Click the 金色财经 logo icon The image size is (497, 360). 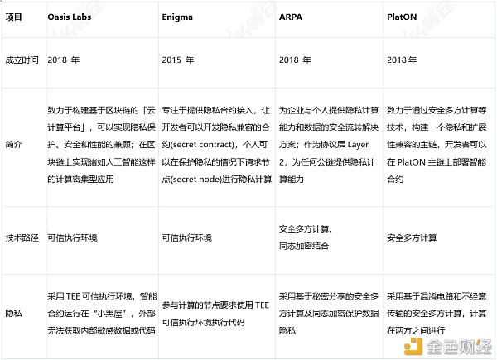pyautogui.click(x=413, y=346)
